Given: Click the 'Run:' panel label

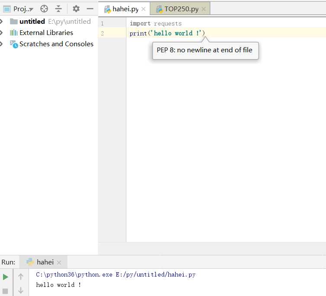Looking at the screenshot, I should (8, 262).
